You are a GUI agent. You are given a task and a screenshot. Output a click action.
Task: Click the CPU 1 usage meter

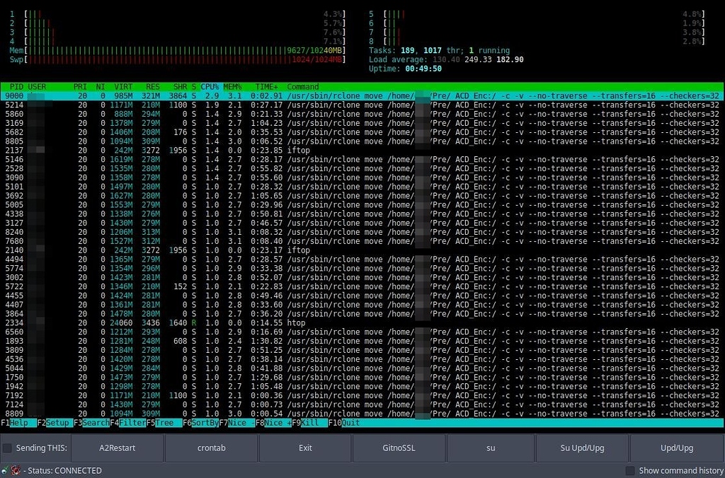[178, 14]
